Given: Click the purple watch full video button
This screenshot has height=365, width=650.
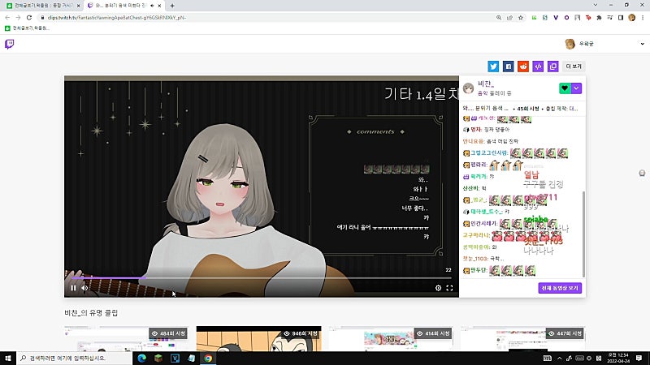Looking at the screenshot, I should tap(560, 288).
